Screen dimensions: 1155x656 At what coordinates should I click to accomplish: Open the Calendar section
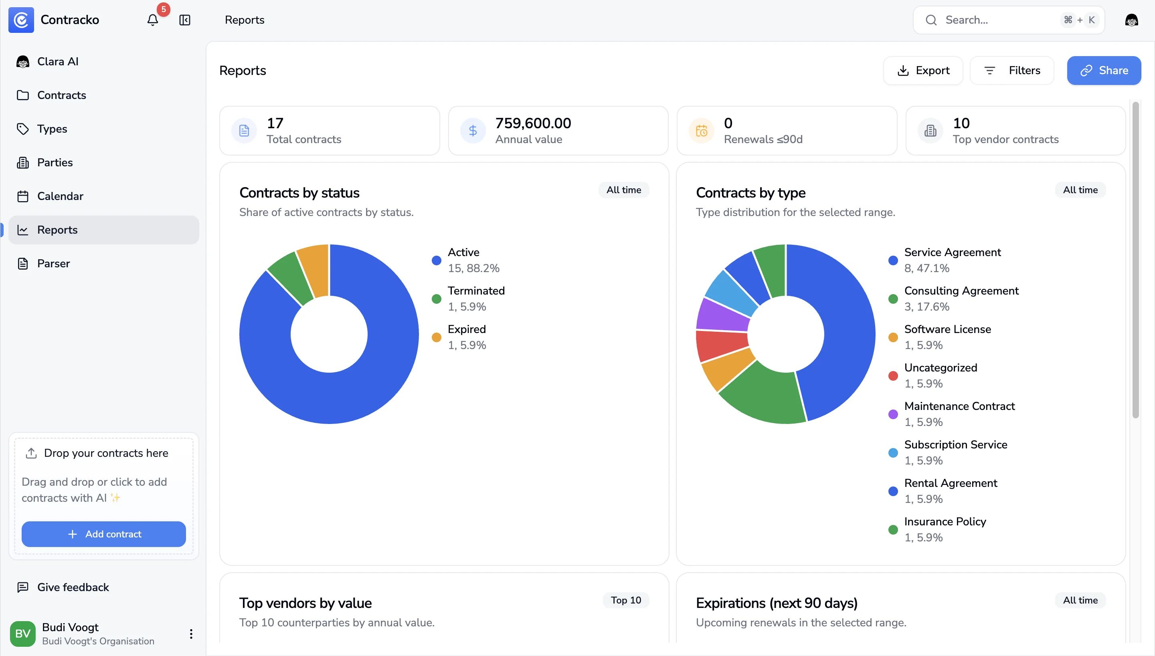tap(60, 196)
